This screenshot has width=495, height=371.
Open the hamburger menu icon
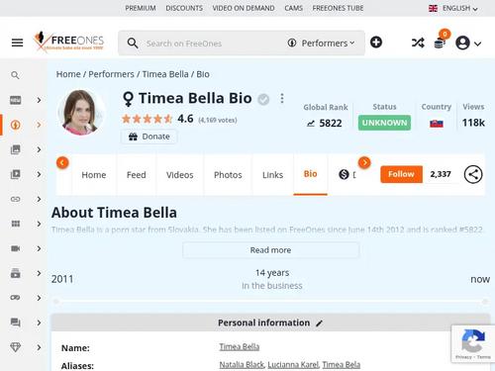point(17,43)
